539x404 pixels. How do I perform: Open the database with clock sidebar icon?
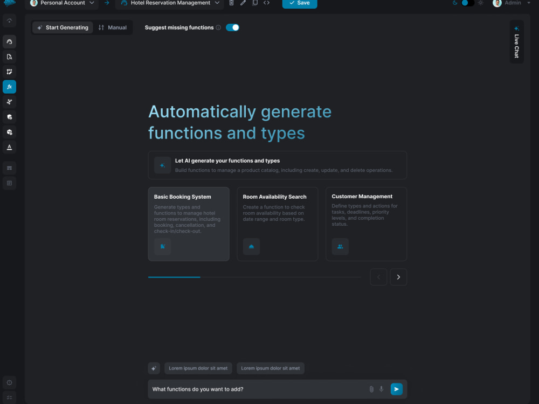(9, 117)
